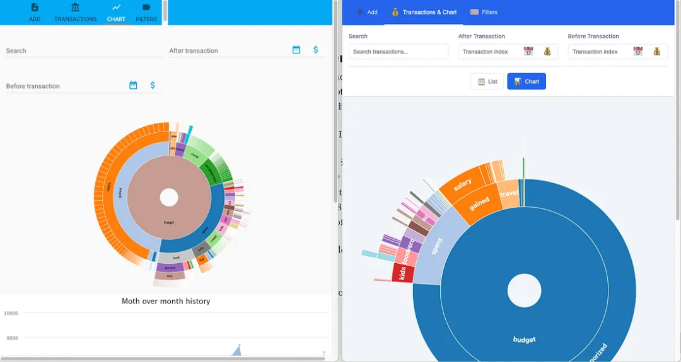Click calendar icon in After Transaction, right app
Screen dimensions: 681x362
point(528,52)
